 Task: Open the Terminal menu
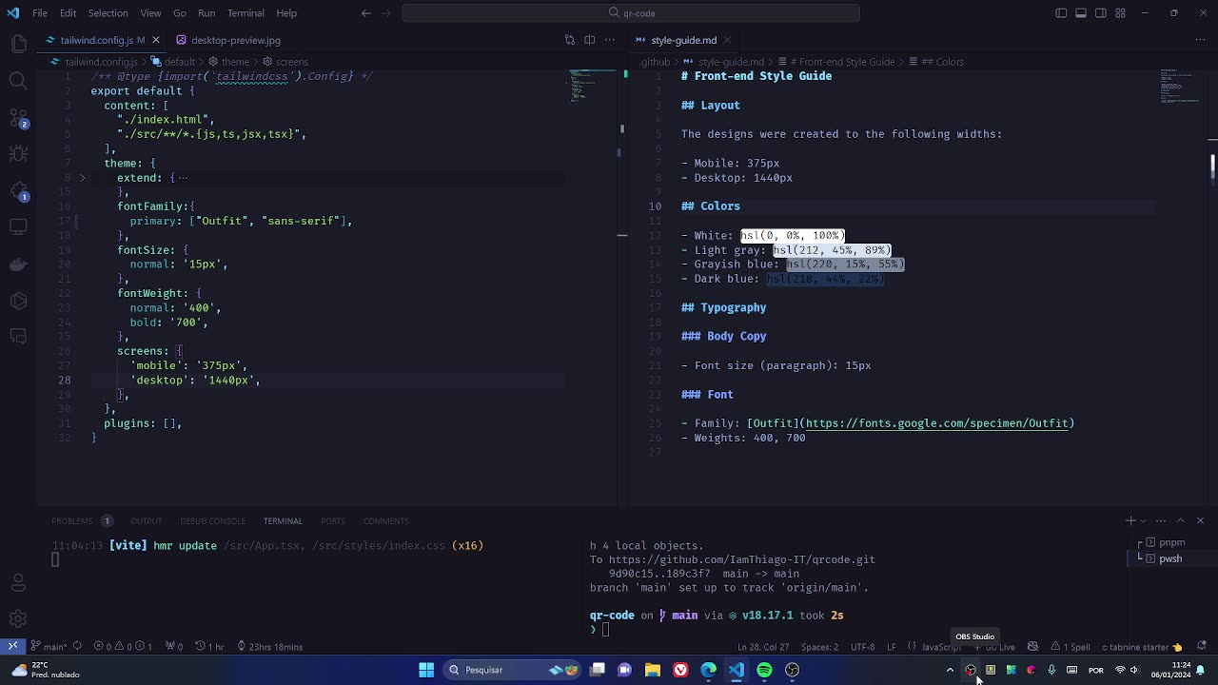246,13
